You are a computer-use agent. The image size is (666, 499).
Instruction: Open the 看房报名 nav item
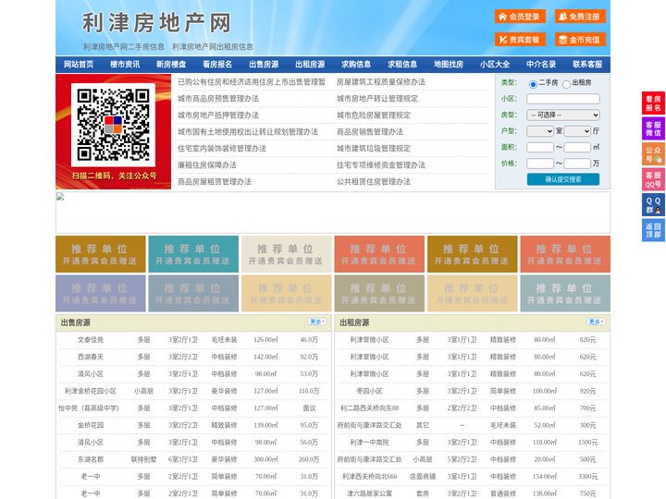[x=217, y=65]
